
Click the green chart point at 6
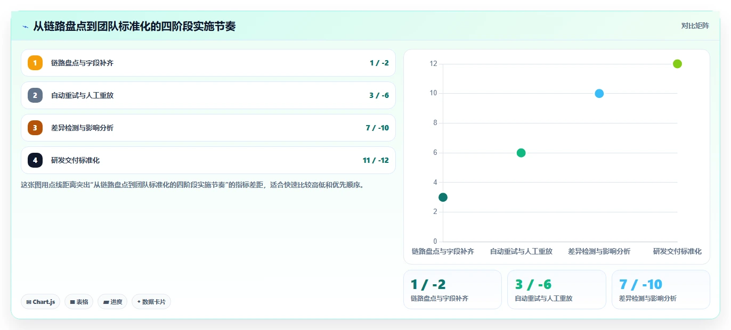point(521,153)
